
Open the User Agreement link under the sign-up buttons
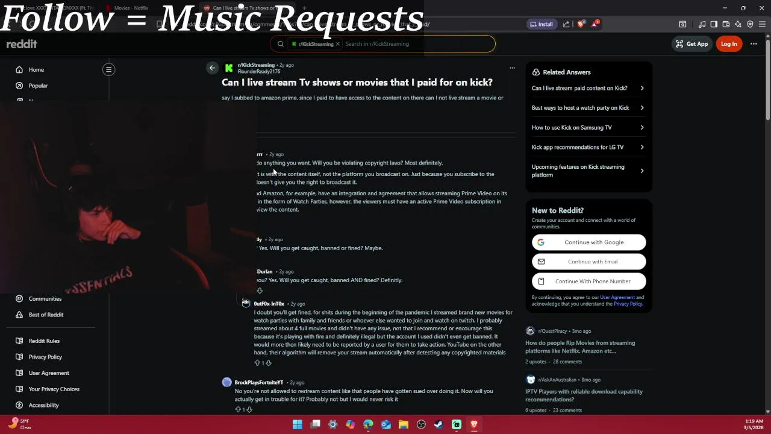pos(617,297)
